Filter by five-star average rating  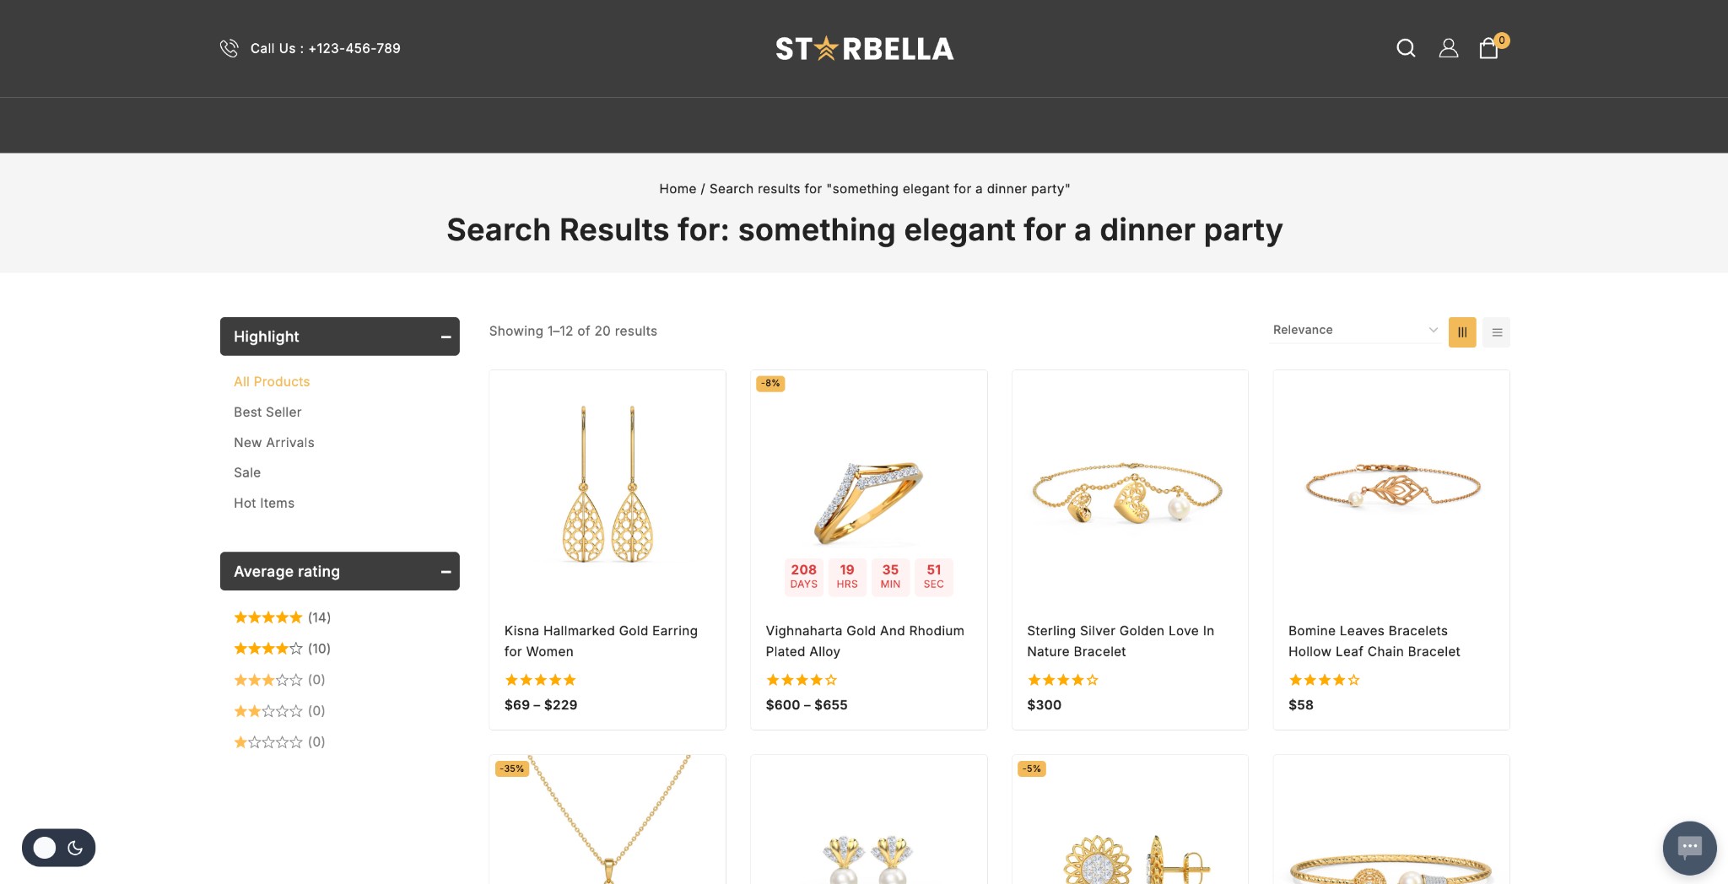[x=268, y=617]
